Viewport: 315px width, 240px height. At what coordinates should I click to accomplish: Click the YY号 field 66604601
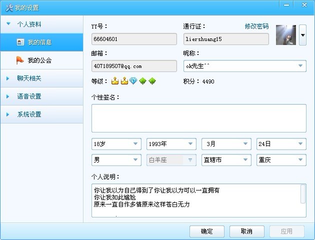[134, 39]
